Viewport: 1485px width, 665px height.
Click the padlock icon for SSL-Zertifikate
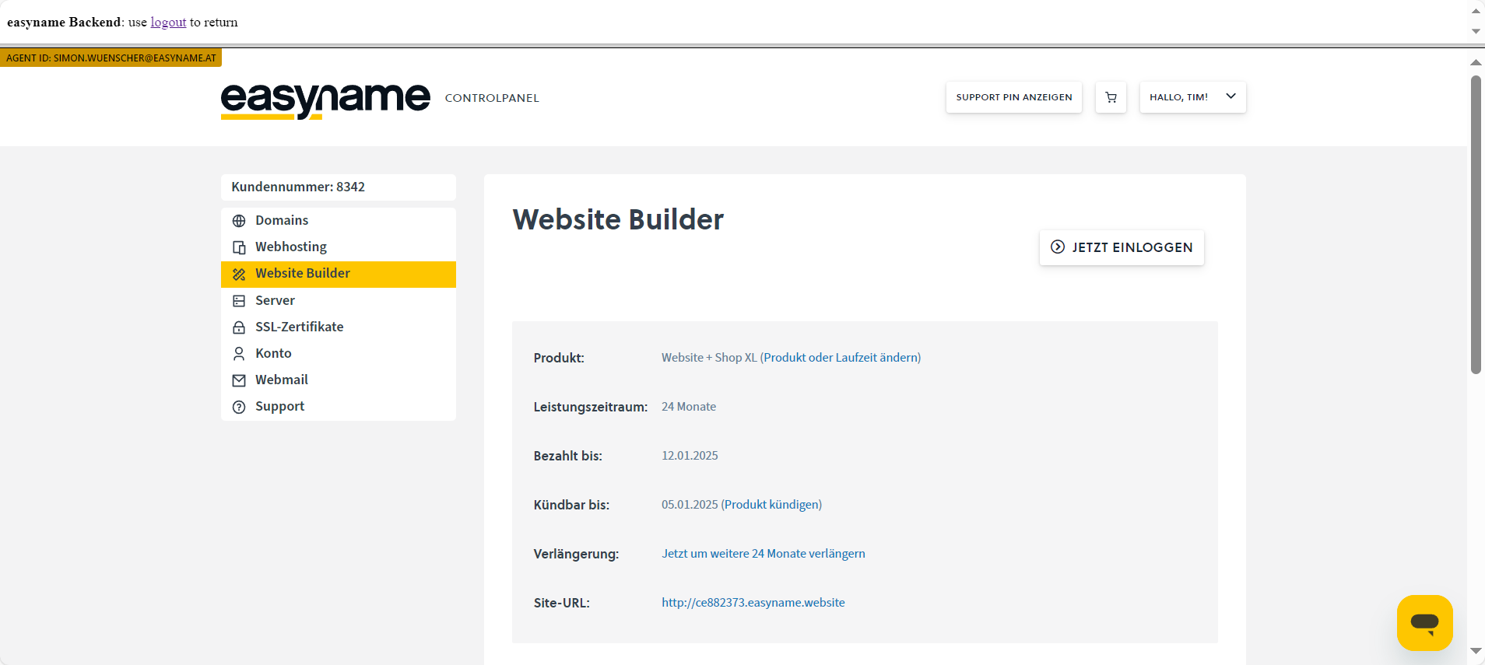239,327
